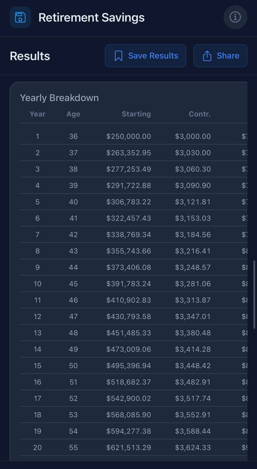Click the $338,769.34 starting balance cell

(129, 234)
